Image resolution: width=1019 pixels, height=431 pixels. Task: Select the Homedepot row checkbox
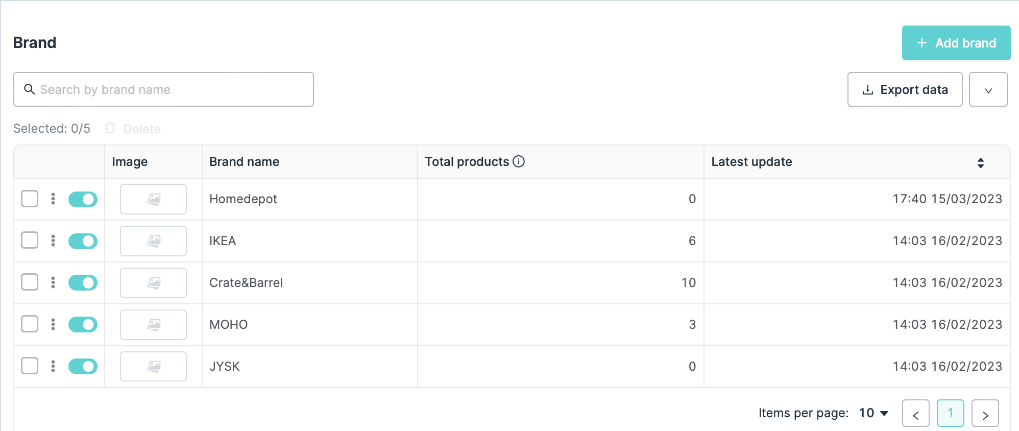(x=30, y=199)
